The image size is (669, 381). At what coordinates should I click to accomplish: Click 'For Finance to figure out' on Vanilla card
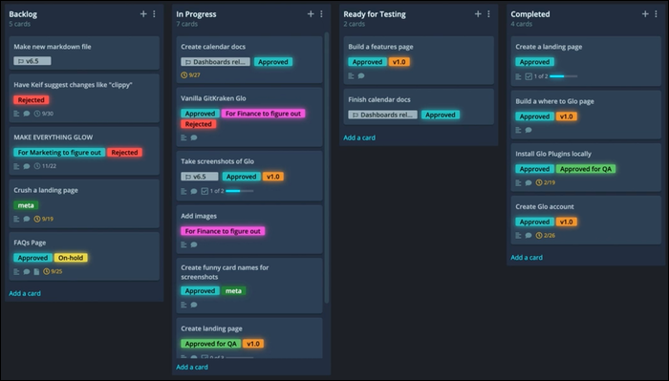tap(263, 114)
